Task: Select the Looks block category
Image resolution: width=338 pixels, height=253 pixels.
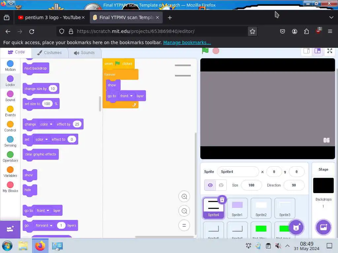Action: [x=10, y=81]
